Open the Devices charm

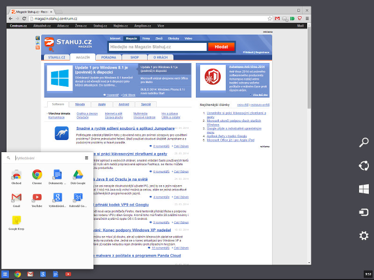click(x=364, y=212)
